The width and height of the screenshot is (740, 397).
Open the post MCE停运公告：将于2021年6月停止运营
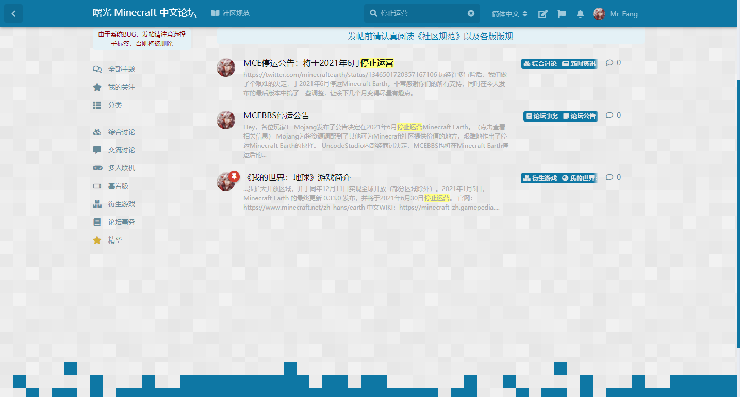(318, 63)
